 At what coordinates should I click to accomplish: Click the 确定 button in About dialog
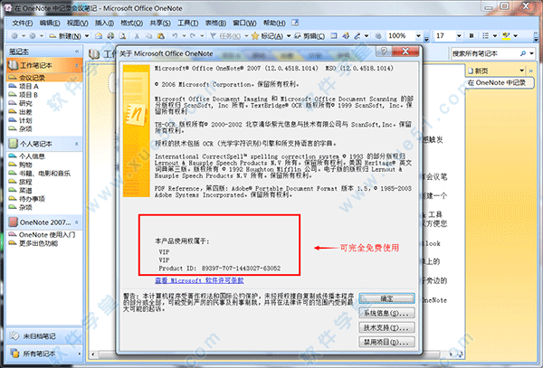tap(386, 298)
